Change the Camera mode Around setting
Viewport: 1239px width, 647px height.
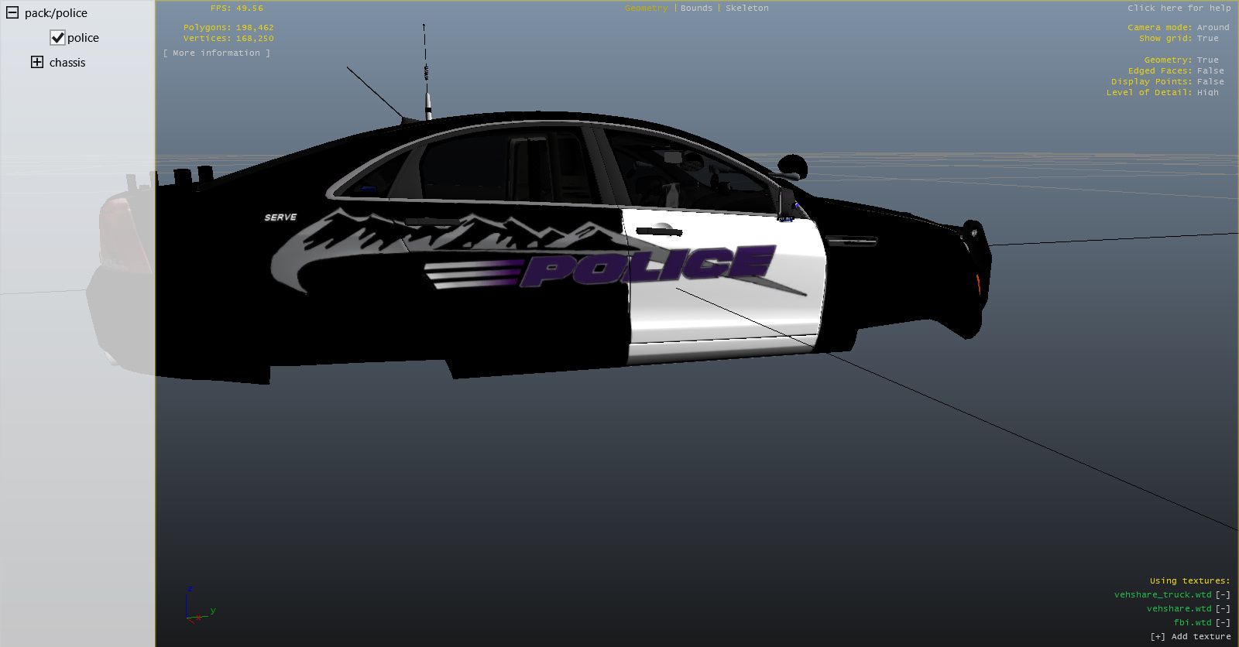point(1213,28)
